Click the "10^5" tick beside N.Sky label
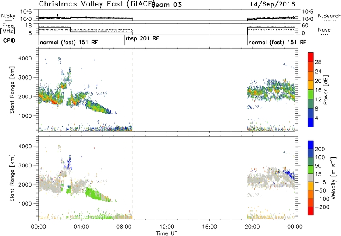 pos(26,12)
